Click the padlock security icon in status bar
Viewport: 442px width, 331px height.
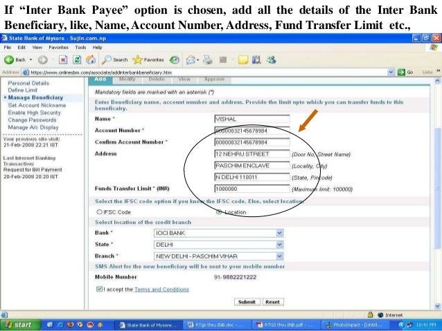click(371, 314)
